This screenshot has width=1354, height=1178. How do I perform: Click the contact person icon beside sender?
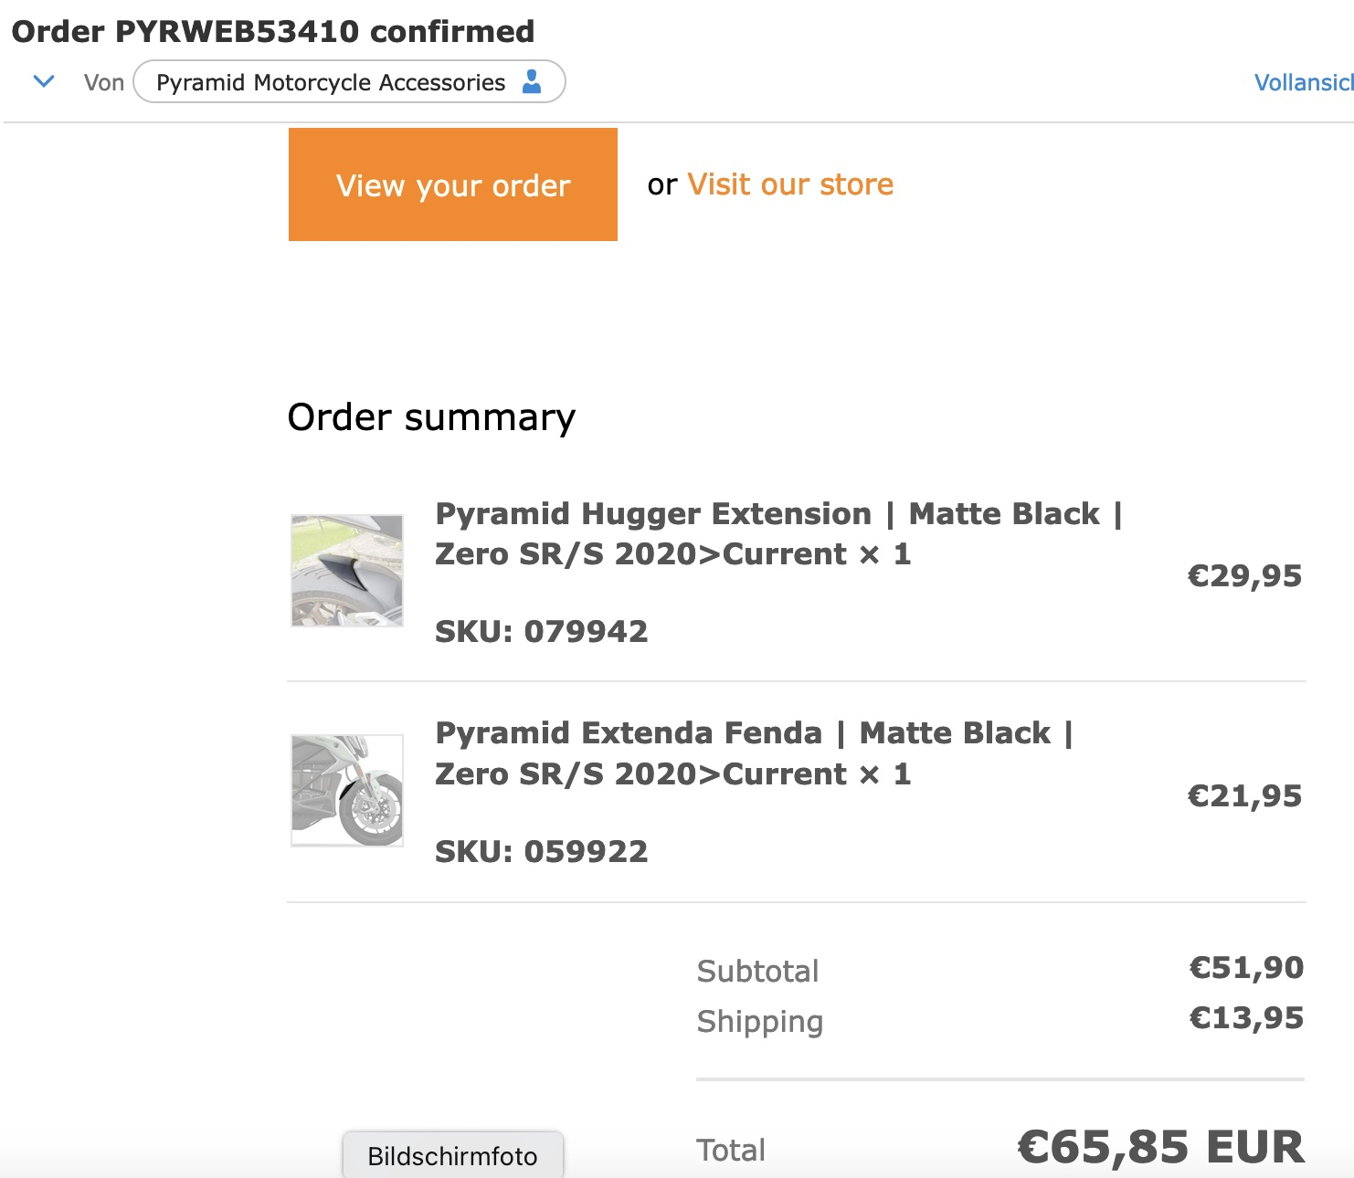(x=532, y=82)
